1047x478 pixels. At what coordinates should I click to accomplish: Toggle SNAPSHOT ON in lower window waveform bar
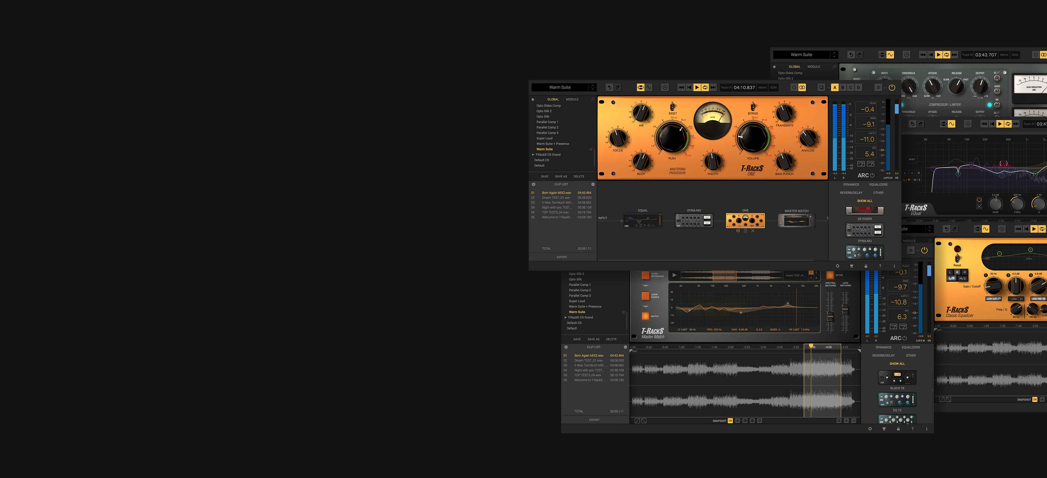(x=730, y=421)
